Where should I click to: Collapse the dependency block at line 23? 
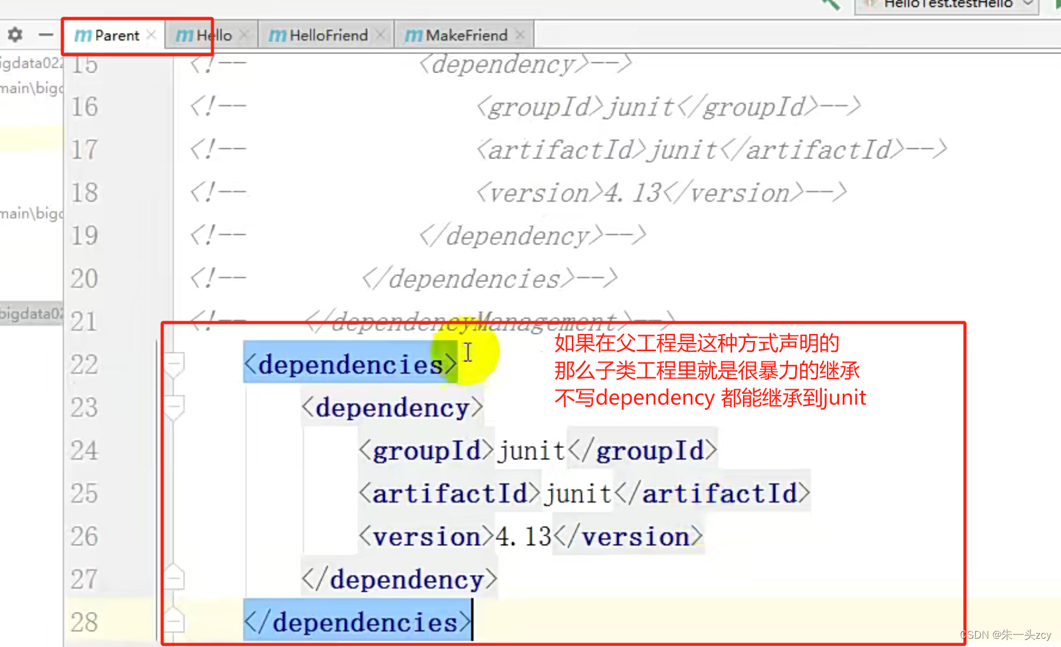pyautogui.click(x=174, y=408)
